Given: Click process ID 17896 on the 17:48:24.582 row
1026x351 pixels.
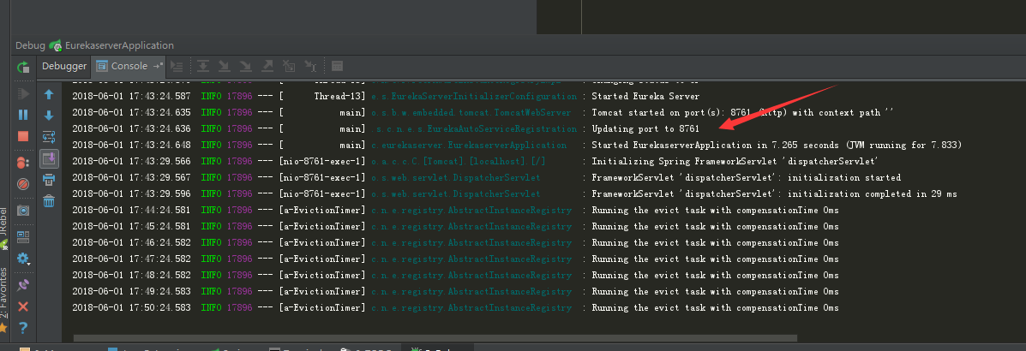Looking at the screenshot, I should pyautogui.click(x=239, y=275).
